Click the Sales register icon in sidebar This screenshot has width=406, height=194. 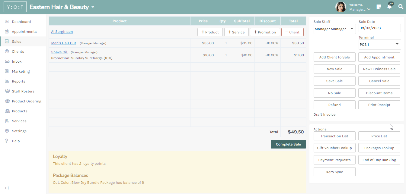point(7,42)
